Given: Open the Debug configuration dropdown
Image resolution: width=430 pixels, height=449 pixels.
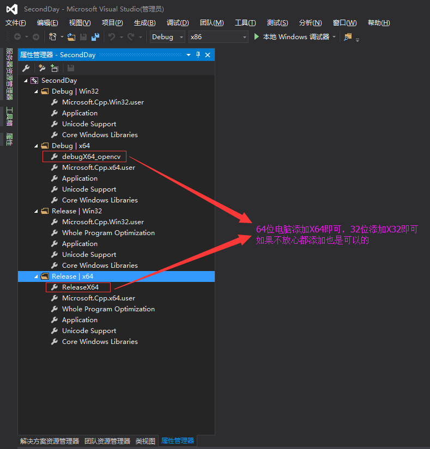Looking at the screenshot, I should point(167,37).
